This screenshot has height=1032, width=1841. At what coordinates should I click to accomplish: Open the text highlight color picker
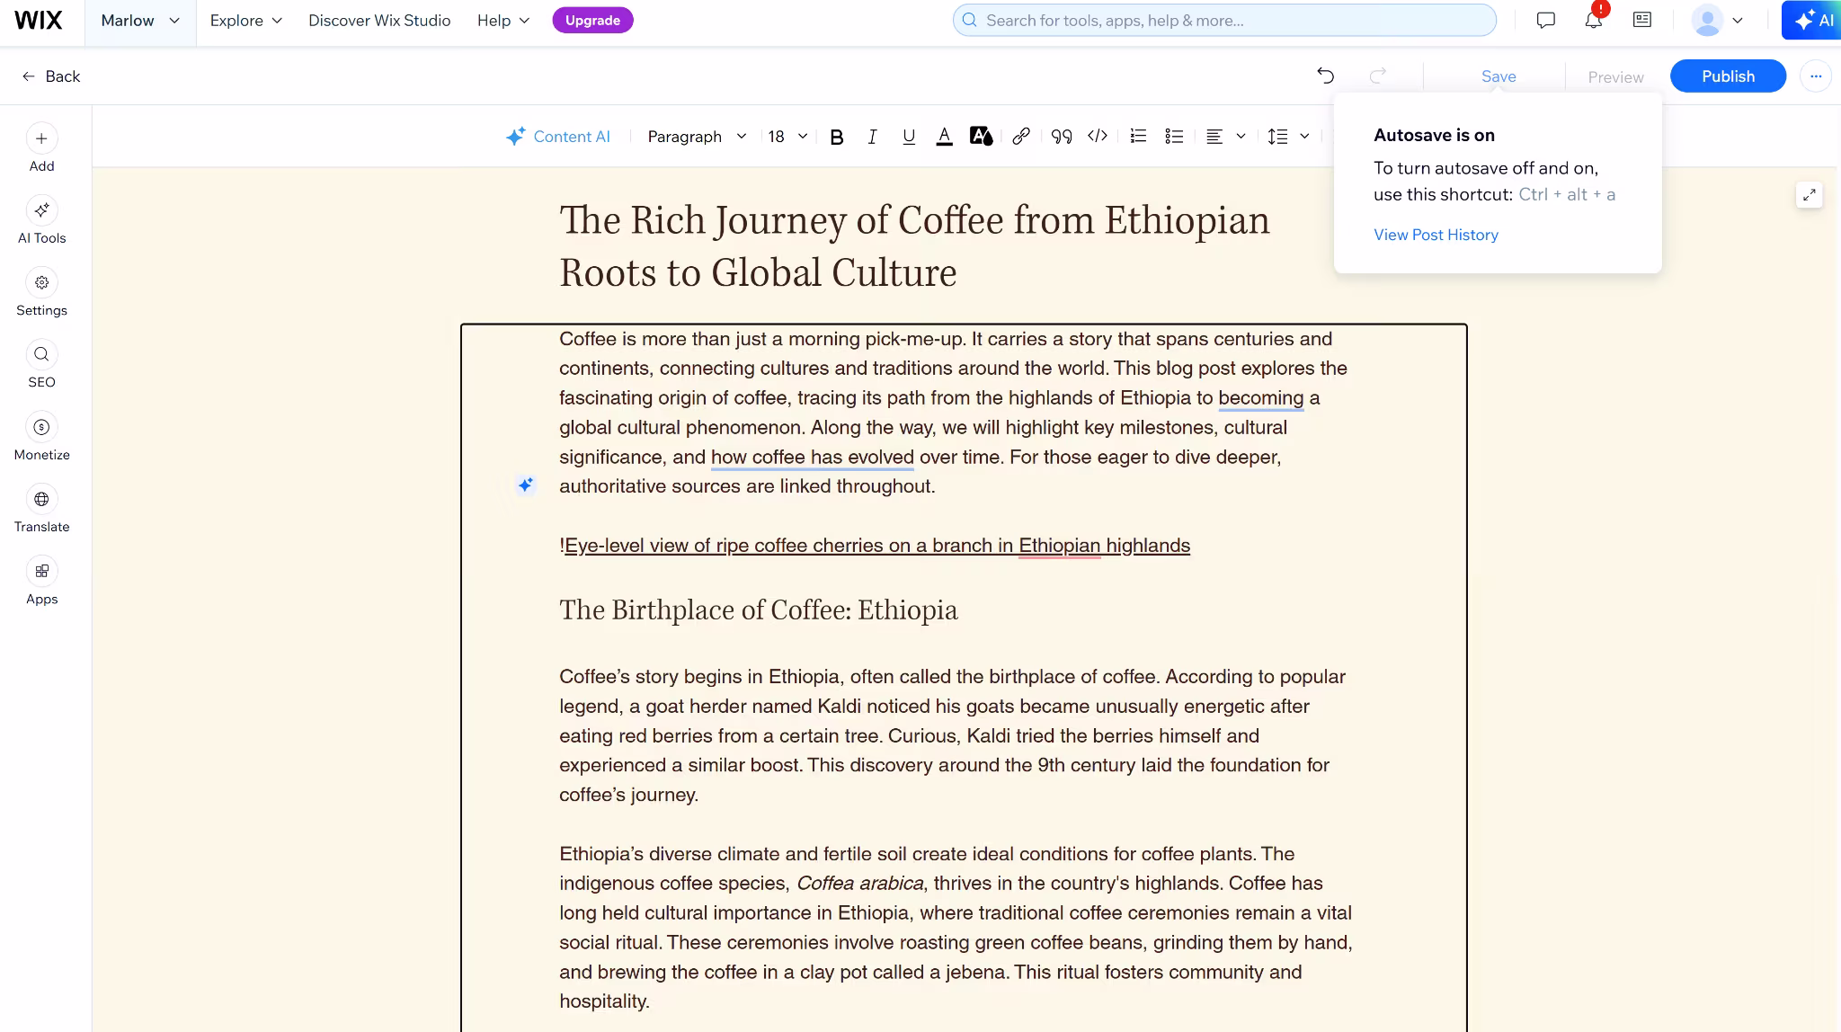click(x=981, y=137)
